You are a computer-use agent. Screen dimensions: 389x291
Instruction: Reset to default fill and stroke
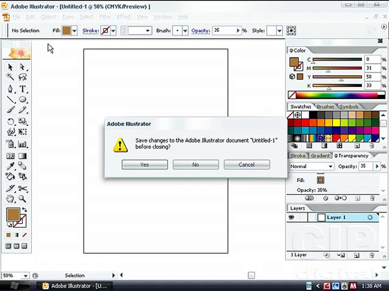tap(9, 224)
